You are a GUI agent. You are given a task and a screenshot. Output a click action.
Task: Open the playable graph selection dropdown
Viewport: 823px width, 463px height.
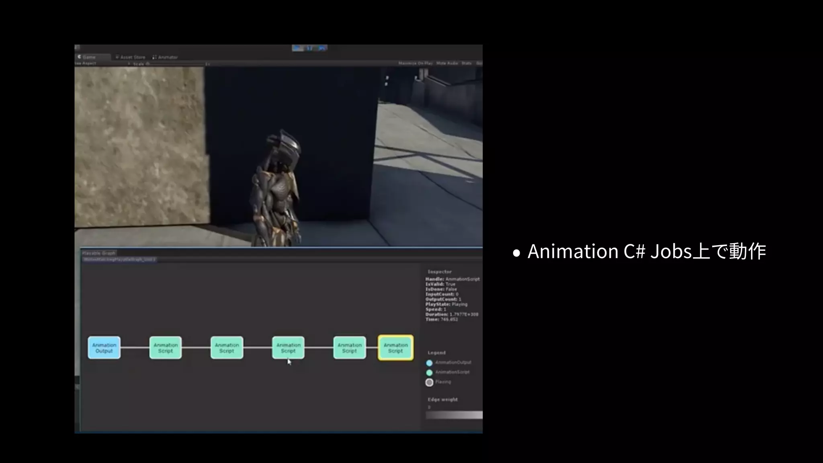click(x=119, y=260)
